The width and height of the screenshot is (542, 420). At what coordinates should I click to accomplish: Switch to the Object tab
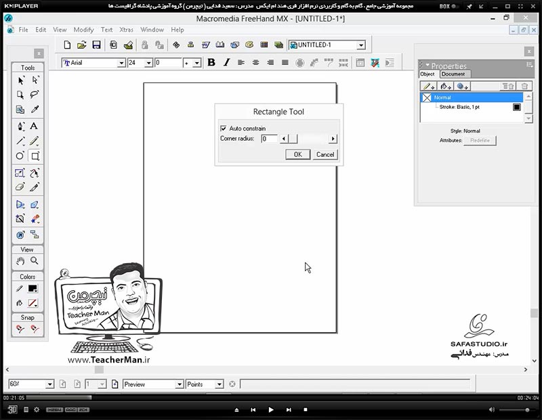click(428, 74)
